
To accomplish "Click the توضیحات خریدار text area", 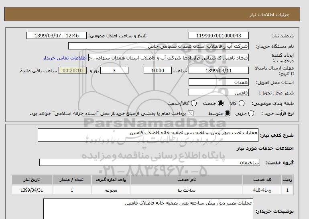I will [148, 209].
